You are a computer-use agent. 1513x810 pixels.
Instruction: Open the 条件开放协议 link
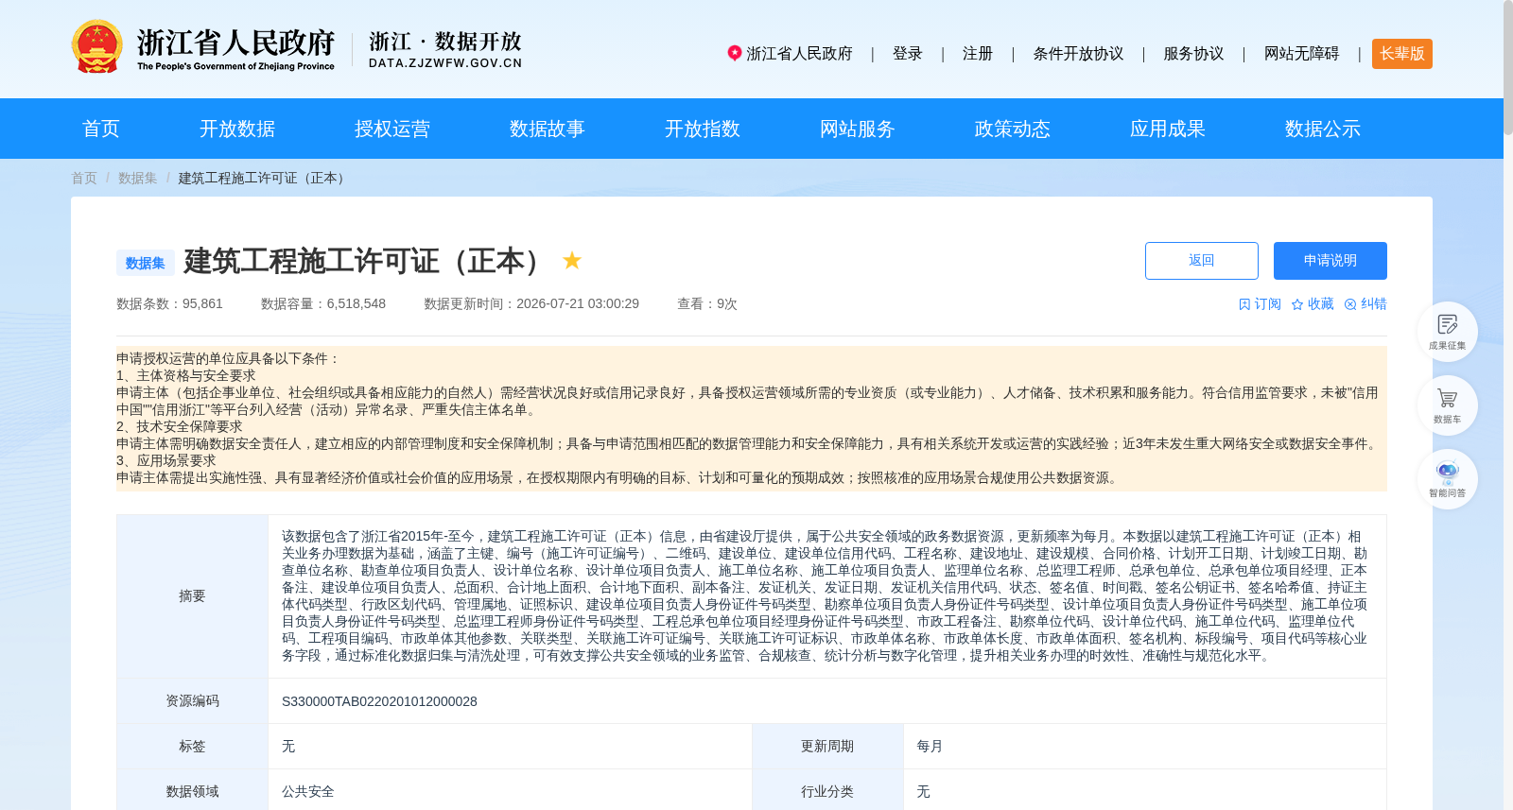(x=1078, y=54)
